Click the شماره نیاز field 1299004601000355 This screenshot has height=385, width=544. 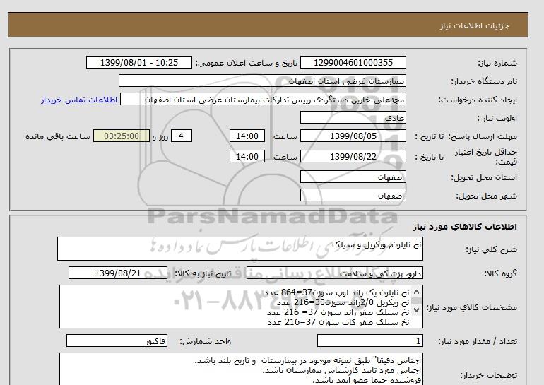pos(353,62)
